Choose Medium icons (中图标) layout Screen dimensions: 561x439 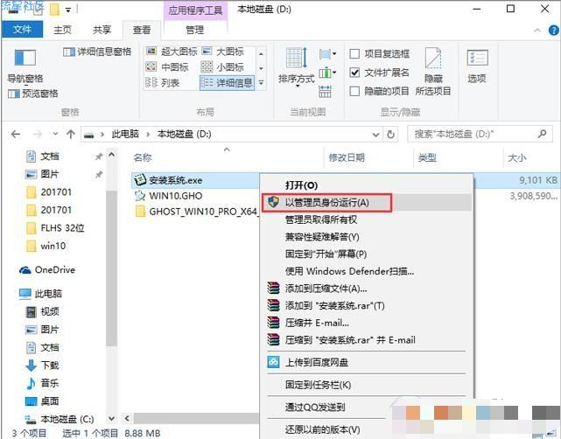pos(167,66)
